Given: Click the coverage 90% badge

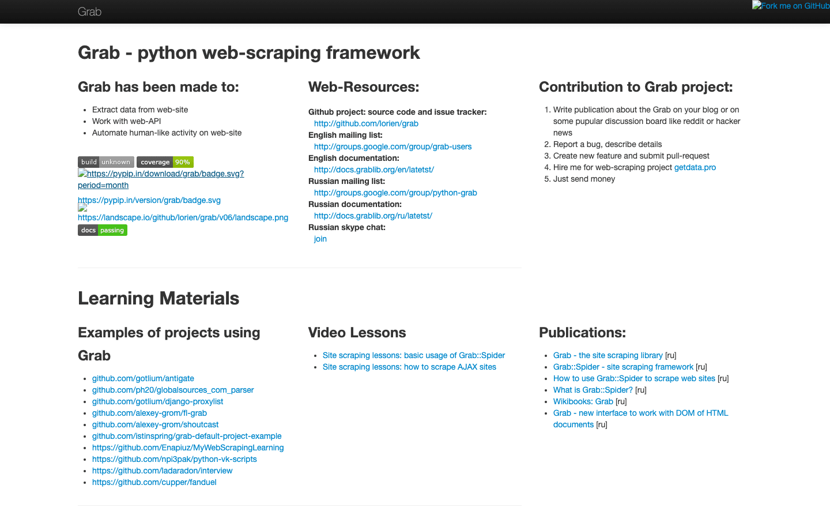Looking at the screenshot, I should pyautogui.click(x=165, y=162).
